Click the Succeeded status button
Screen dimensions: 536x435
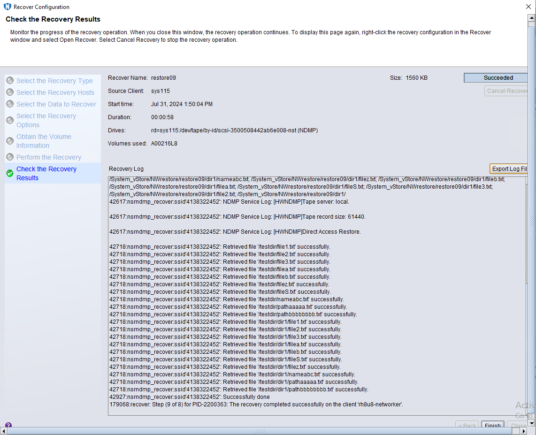(x=496, y=78)
